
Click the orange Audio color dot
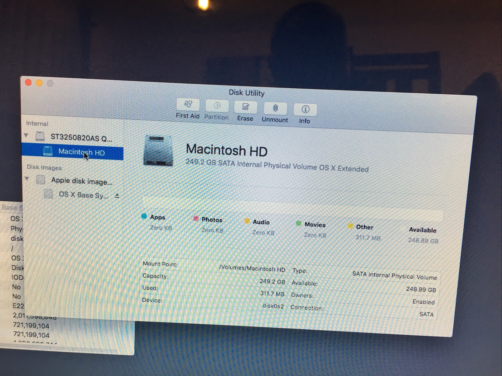pos(247,221)
